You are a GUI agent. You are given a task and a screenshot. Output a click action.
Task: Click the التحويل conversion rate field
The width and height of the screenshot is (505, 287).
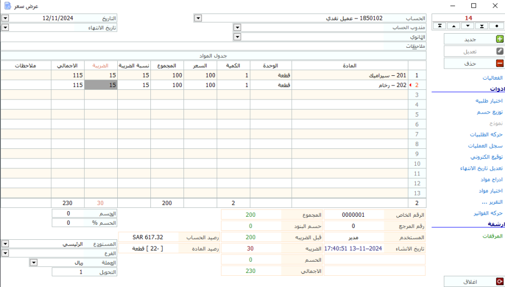click(x=68, y=272)
